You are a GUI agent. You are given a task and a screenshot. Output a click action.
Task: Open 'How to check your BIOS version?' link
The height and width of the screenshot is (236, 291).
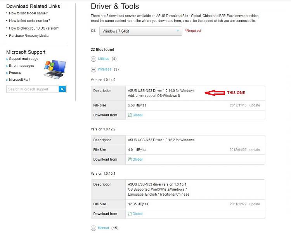[34, 28]
